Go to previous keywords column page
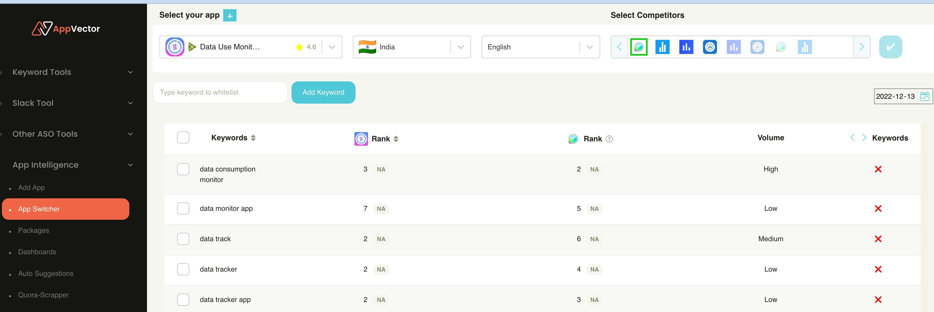Viewport: 934px width, 312px height. pos(852,138)
